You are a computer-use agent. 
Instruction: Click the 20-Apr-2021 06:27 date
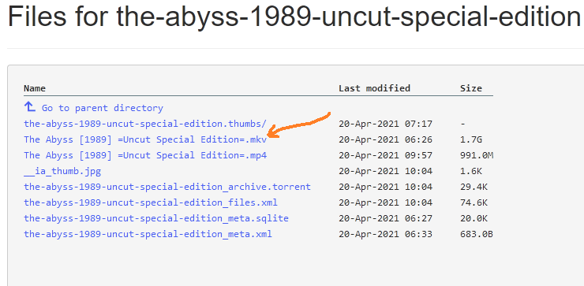tap(385, 219)
